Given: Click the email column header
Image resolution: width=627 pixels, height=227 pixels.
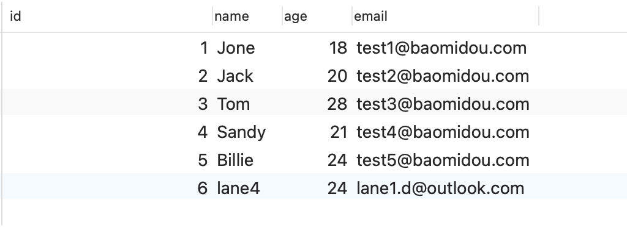Looking at the screenshot, I should coord(370,16).
